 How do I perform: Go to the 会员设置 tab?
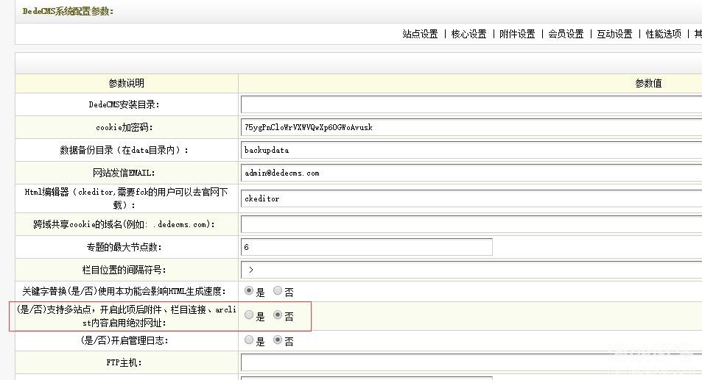566,34
